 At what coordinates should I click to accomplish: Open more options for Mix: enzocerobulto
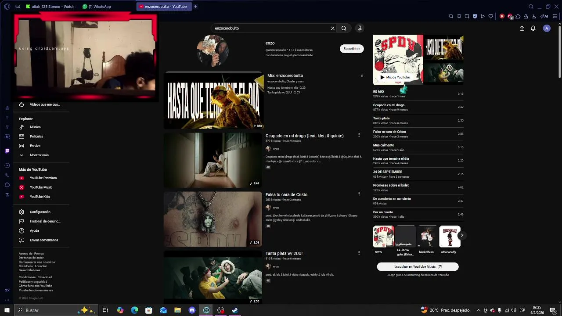click(x=362, y=75)
